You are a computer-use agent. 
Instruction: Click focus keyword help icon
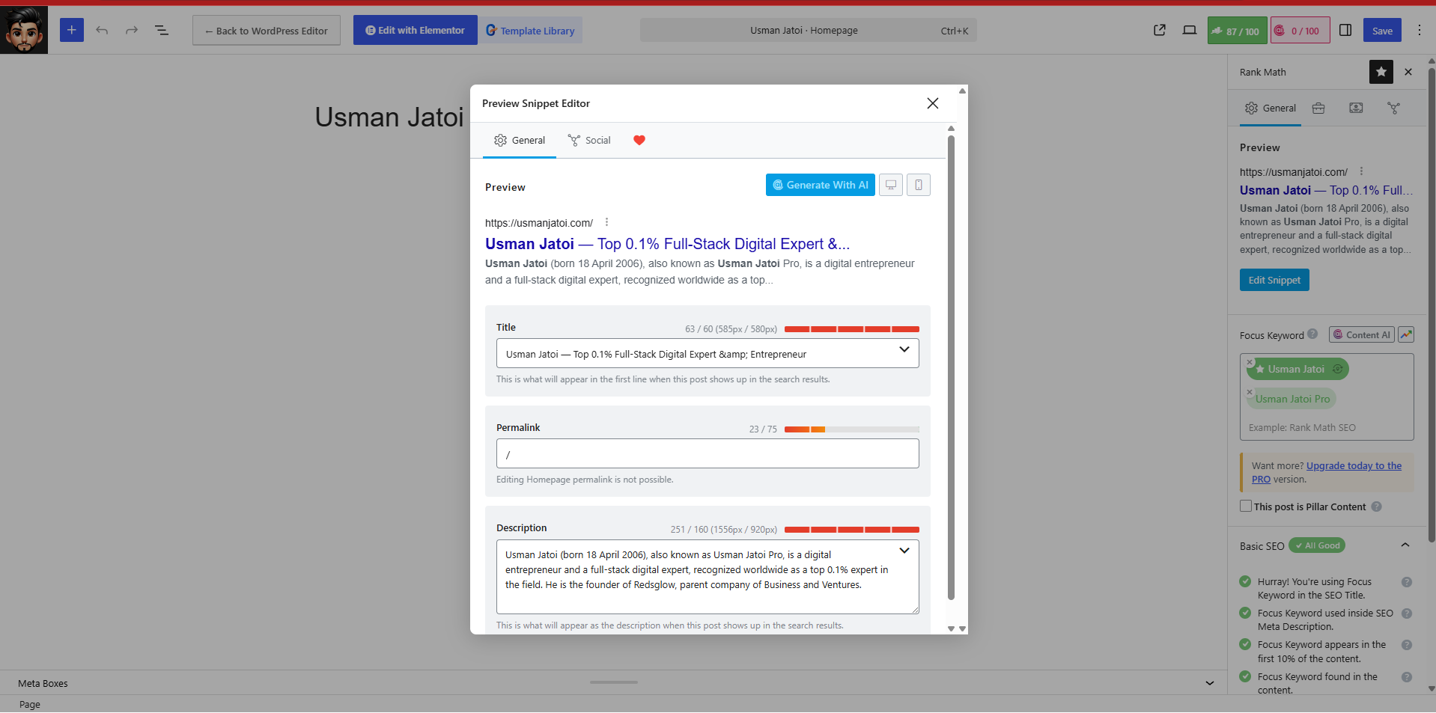click(x=1312, y=334)
